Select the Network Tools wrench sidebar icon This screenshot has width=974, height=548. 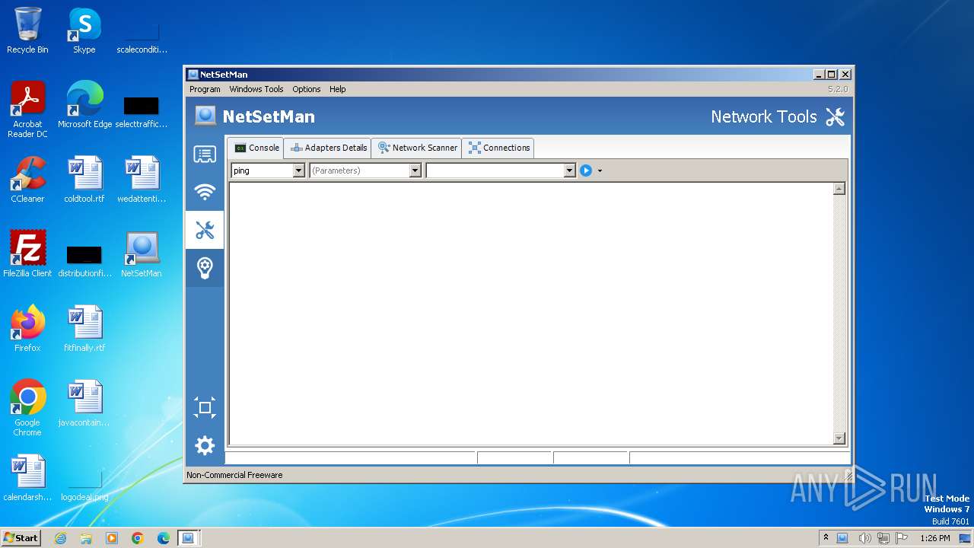point(205,230)
